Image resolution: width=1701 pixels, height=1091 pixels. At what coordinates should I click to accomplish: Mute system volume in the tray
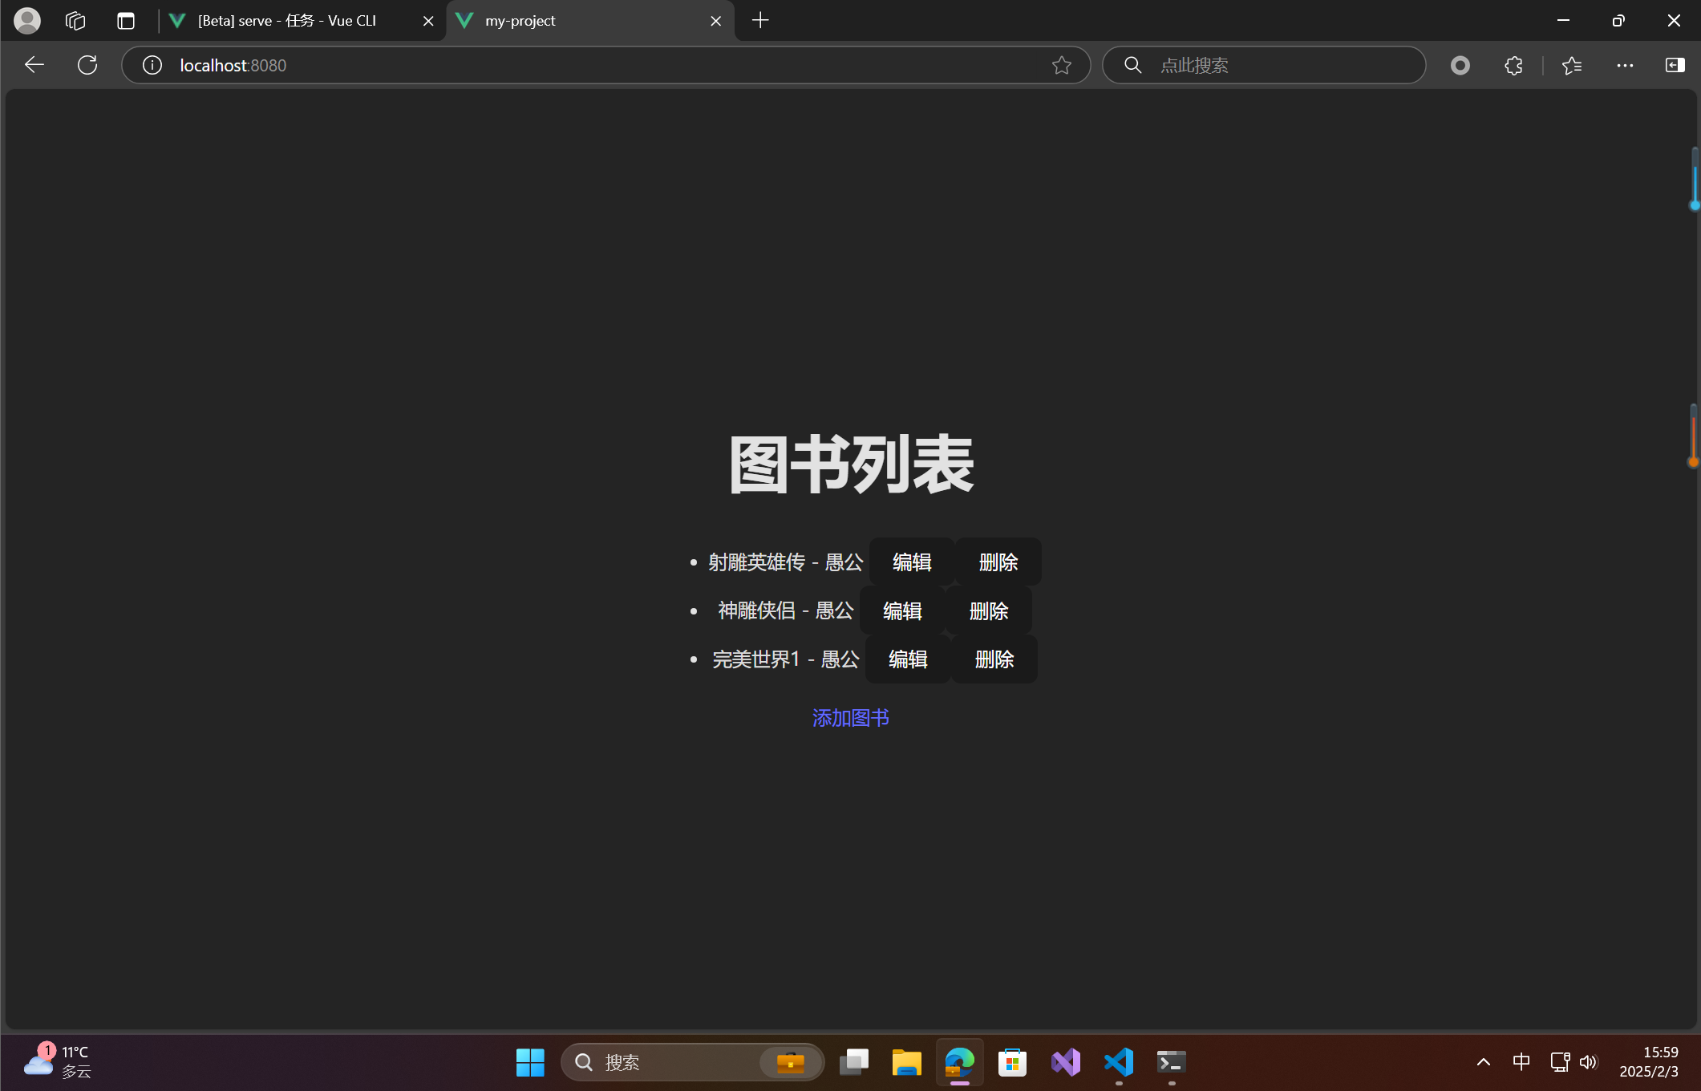pyautogui.click(x=1589, y=1061)
